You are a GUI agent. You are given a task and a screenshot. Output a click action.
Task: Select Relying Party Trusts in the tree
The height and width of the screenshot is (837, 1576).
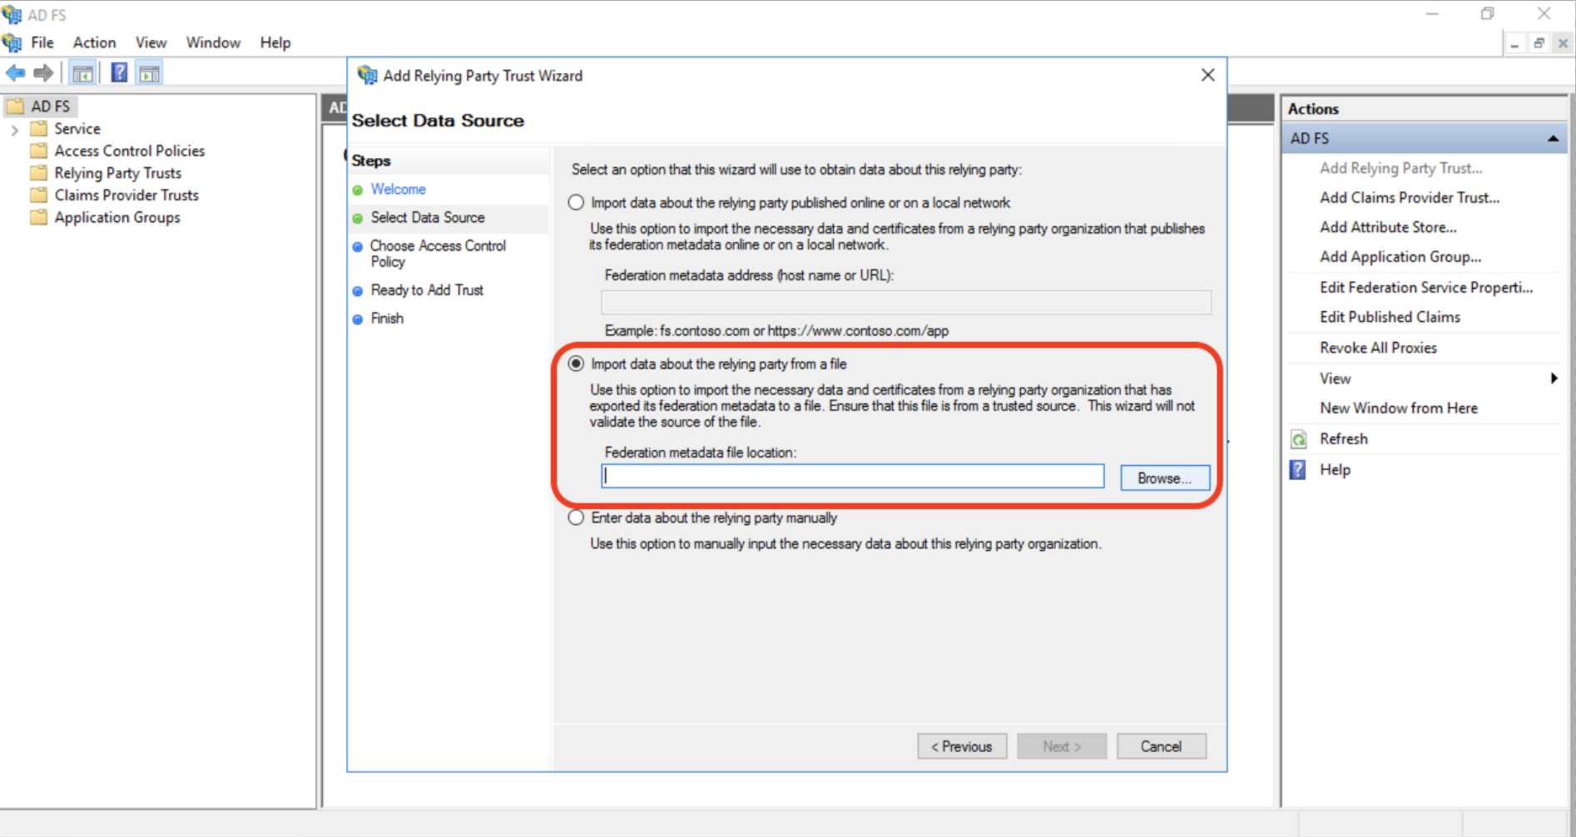118,173
